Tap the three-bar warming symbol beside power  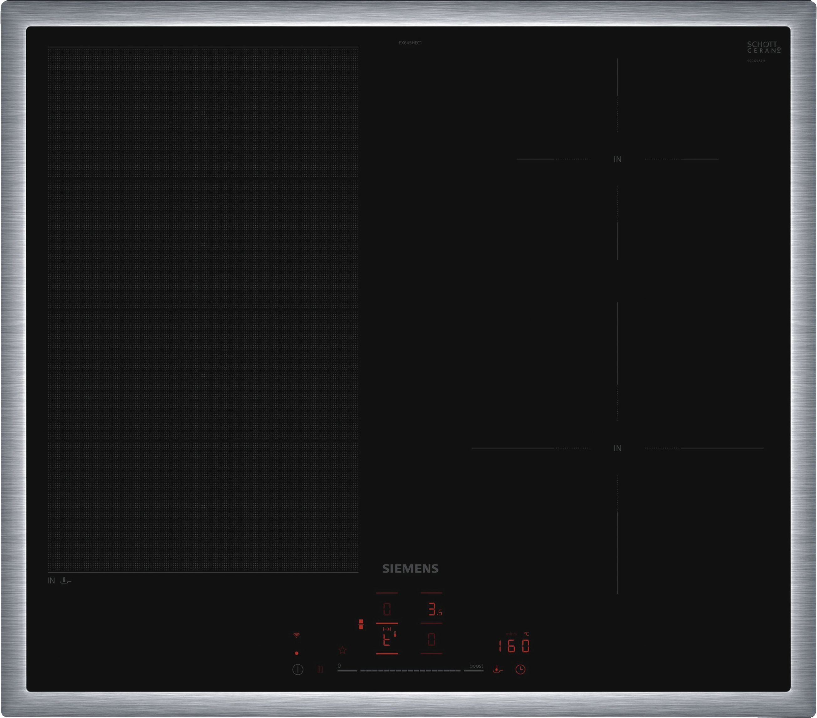320,669
